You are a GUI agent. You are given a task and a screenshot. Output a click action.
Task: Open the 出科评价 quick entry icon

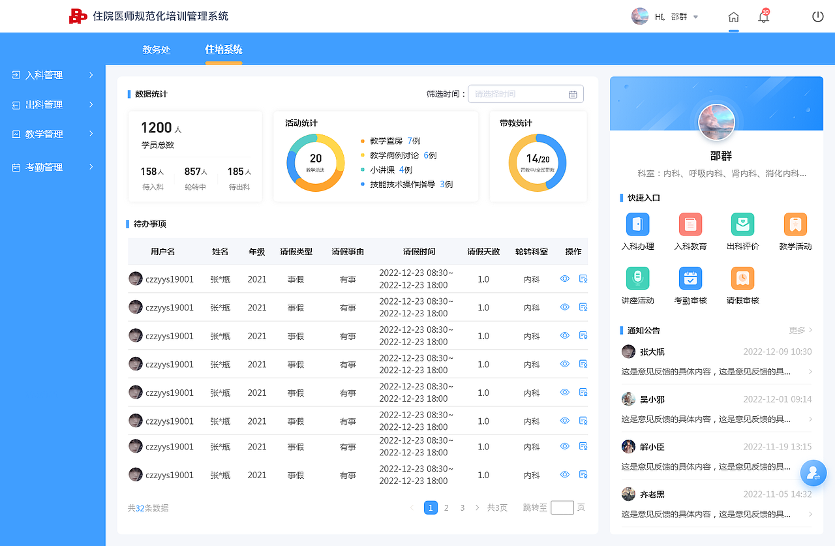pyautogui.click(x=742, y=225)
